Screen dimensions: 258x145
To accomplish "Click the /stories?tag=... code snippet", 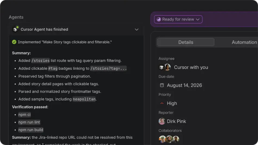I will (x=108, y=68).
